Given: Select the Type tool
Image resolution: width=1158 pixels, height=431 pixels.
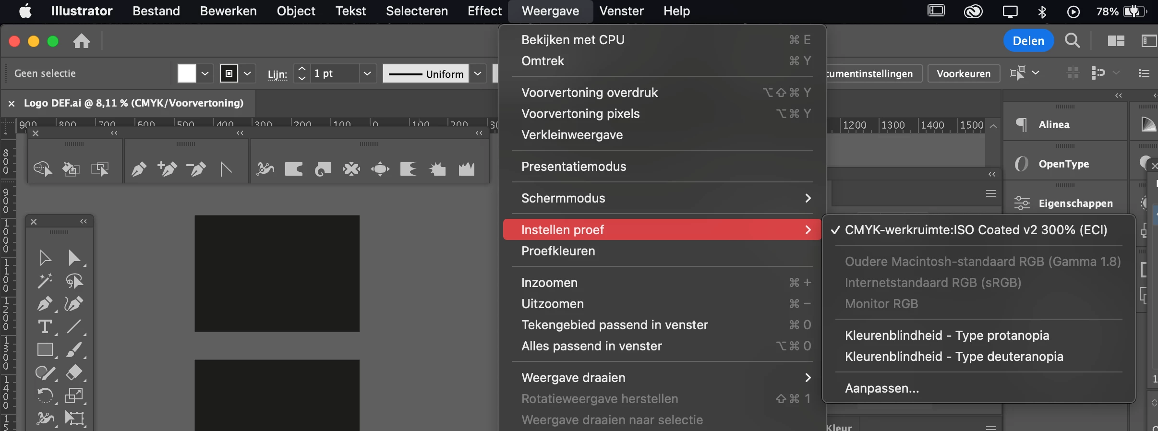Looking at the screenshot, I should point(45,327).
